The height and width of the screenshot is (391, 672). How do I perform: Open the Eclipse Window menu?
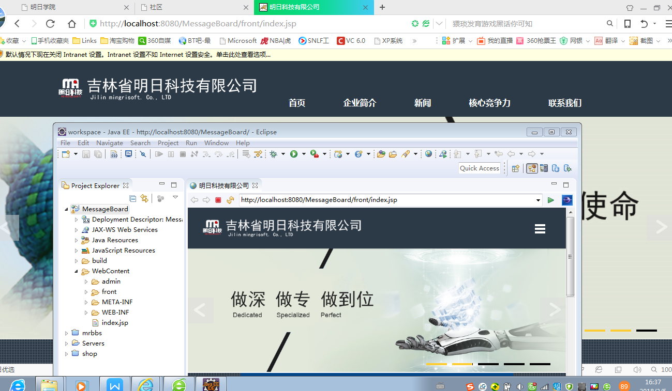[x=216, y=143]
